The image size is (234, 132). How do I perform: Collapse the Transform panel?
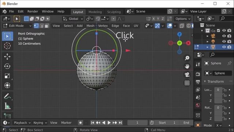tap(205, 81)
